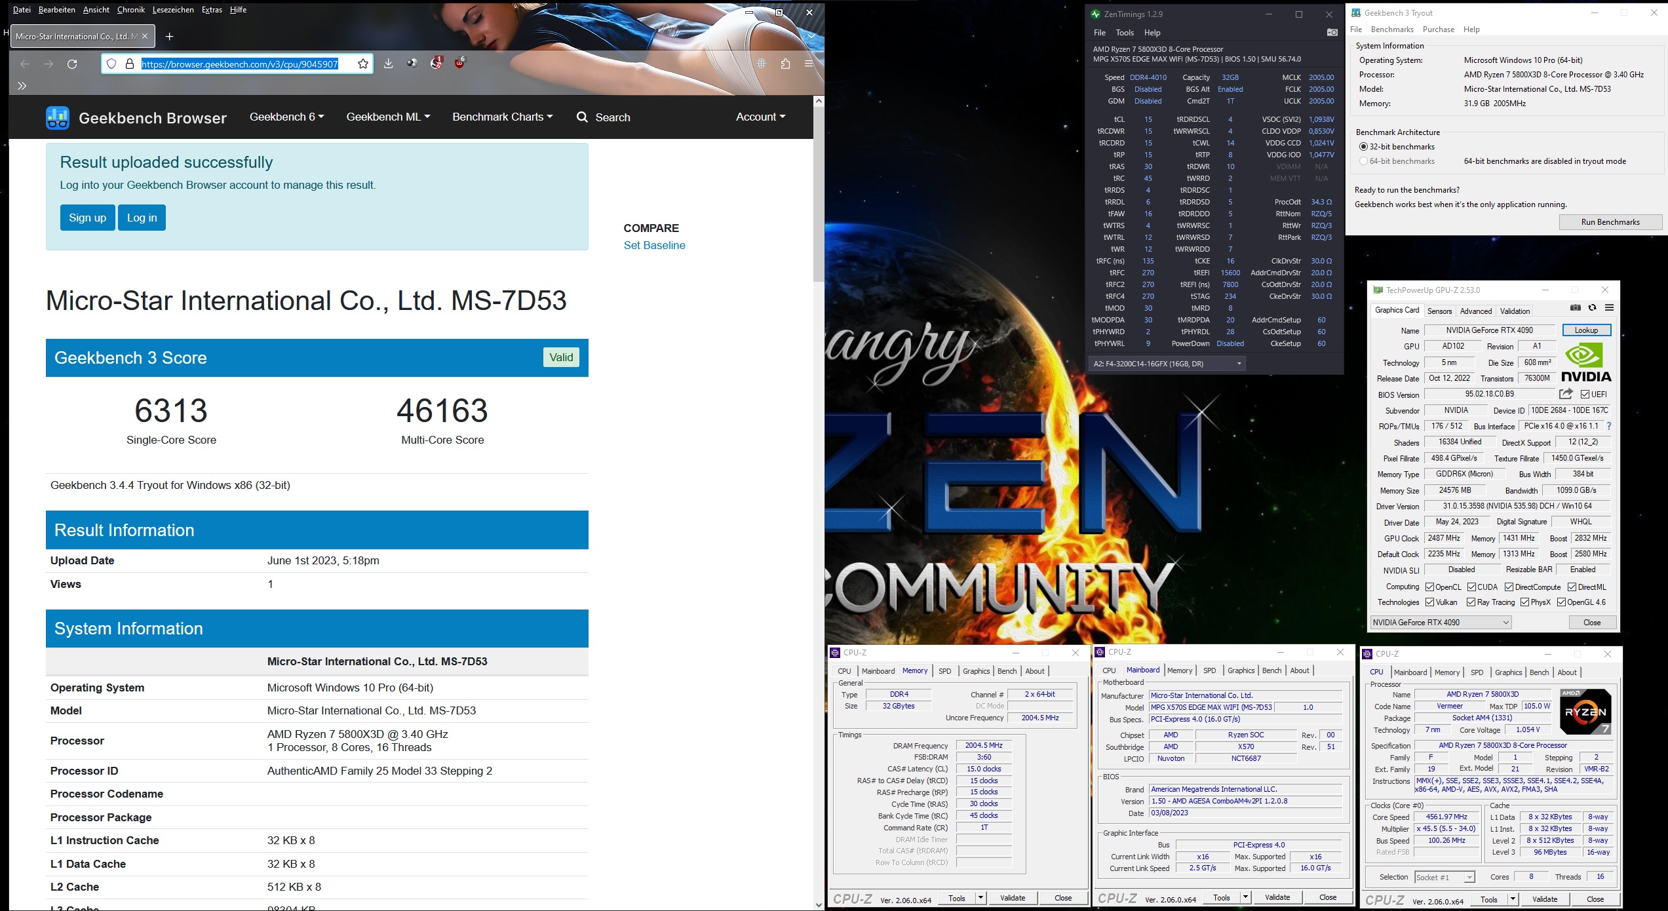Viewport: 1668px width, 911px height.
Task: Click the Ryzen 7 logo in CPU-Z
Action: pyautogui.click(x=1585, y=712)
